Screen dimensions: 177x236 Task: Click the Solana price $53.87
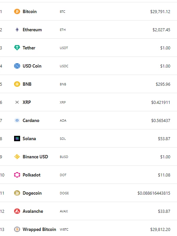[164, 139]
